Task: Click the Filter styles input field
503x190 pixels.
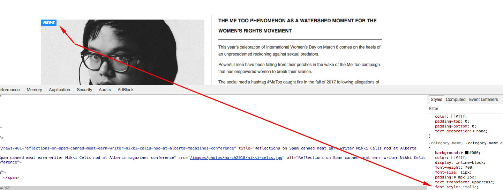Action: (x=465, y=109)
